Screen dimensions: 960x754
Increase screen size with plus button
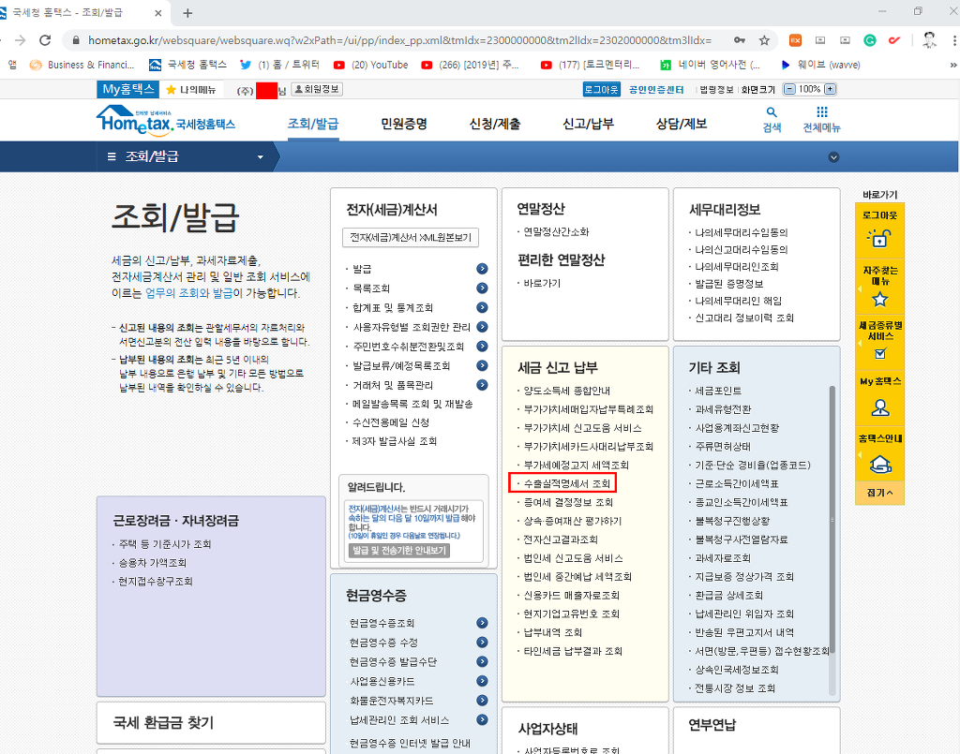pyautogui.click(x=830, y=89)
